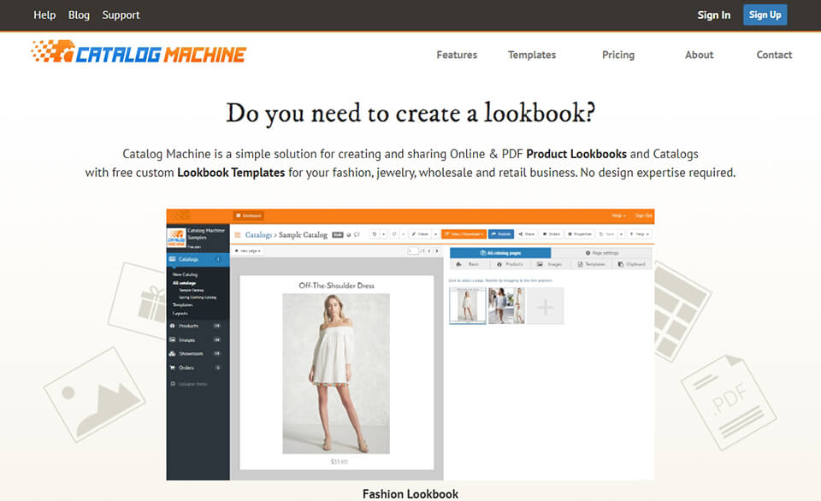Click the Sign Up button

click(x=765, y=15)
